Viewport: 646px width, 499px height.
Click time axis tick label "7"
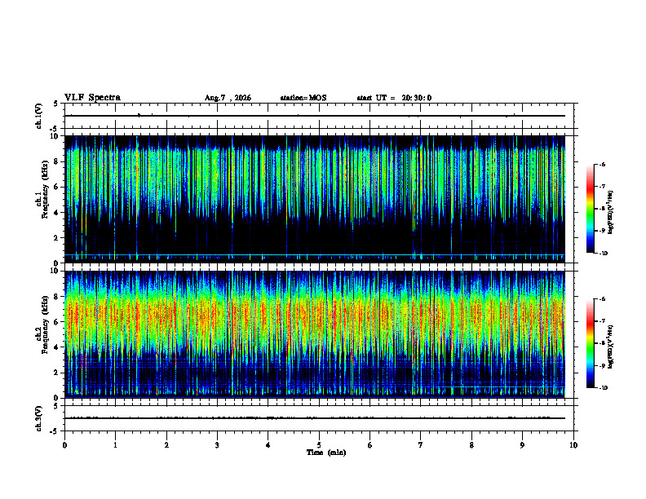click(x=421, y=445)
